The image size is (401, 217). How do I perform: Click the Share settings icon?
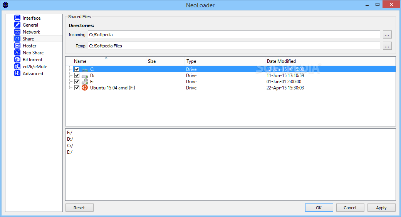click(x=17, y=39)
